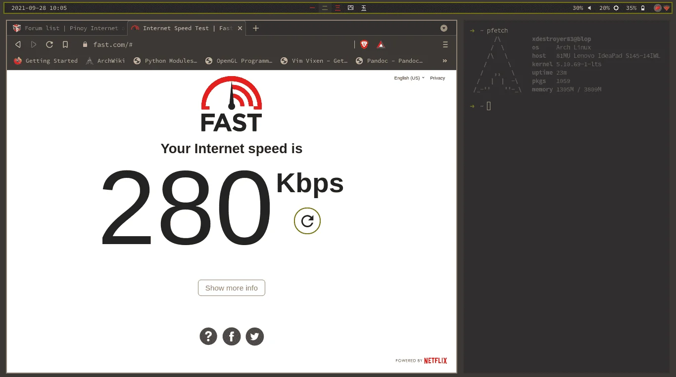This screenshot has height=377, width=676.
Task: Open the OpenGL Programming bookmark
Action: (x=238, y=61)
